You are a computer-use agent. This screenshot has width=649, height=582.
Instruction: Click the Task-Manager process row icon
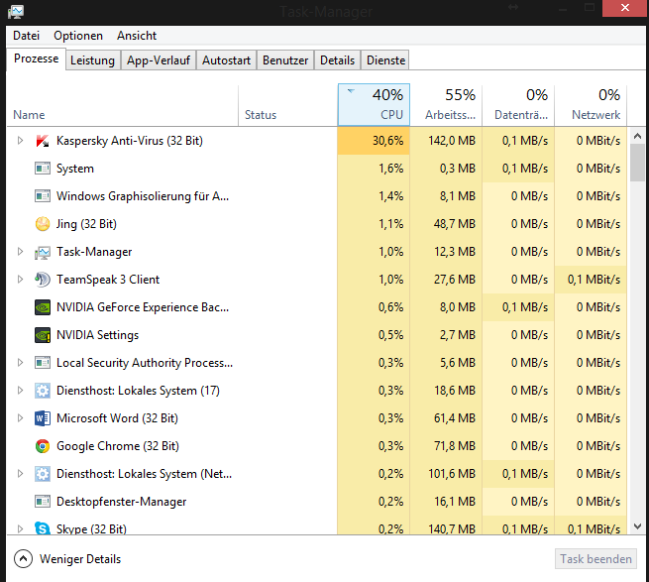43,252
